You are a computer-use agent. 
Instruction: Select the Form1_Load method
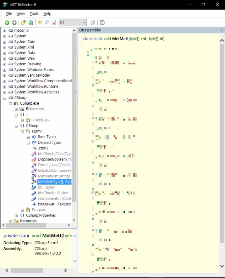pyautogui.click(x=55, y=165)
